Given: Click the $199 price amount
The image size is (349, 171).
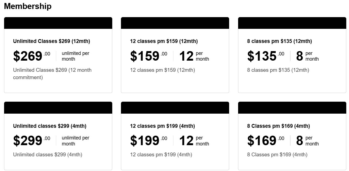Looking at the screenshot, I should tap(145, 141).
